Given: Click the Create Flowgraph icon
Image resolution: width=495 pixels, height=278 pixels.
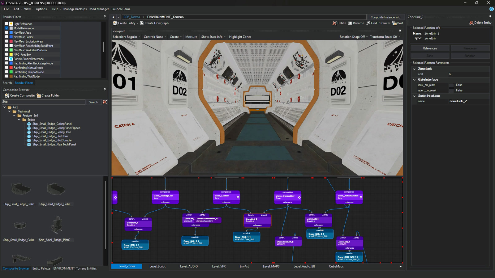Looking at the screenshot, I should [x=142, y=23].
